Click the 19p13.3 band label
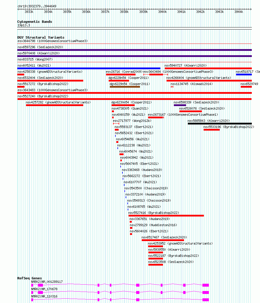The width and height of the screenshot is (260, 303). click(24, 25)
